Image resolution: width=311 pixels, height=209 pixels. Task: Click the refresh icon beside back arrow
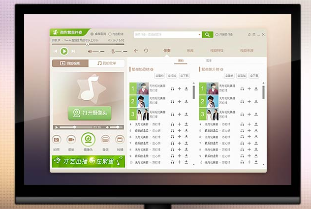pyautogui.click(x=146, y=51)
